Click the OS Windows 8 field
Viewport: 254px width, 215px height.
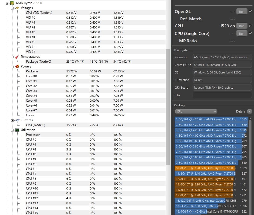pos(222,72)
